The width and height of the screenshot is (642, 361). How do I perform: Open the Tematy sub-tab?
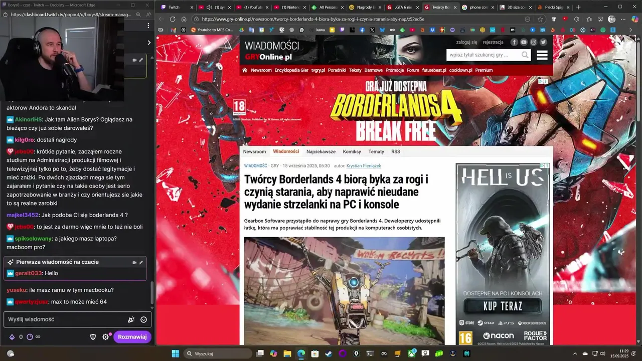click(x=376, y=151)
